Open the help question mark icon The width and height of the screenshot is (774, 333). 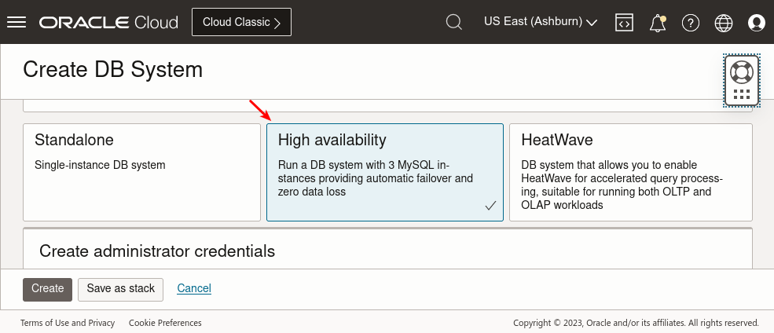tap(690, 23)
